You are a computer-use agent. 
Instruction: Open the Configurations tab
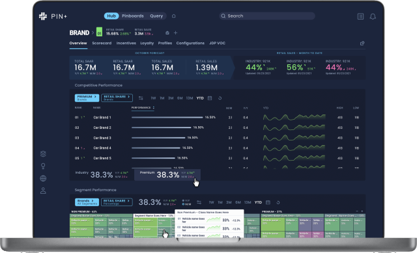click(x=190, y=43)
